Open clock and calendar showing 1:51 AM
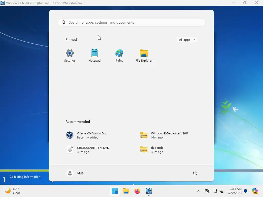The width and height of the screenshot is (263, 197). point(234,191)
